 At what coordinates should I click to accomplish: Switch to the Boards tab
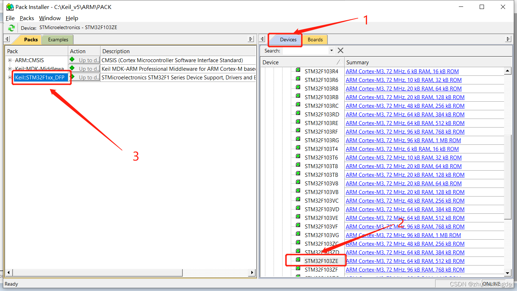tap(315, 40)
